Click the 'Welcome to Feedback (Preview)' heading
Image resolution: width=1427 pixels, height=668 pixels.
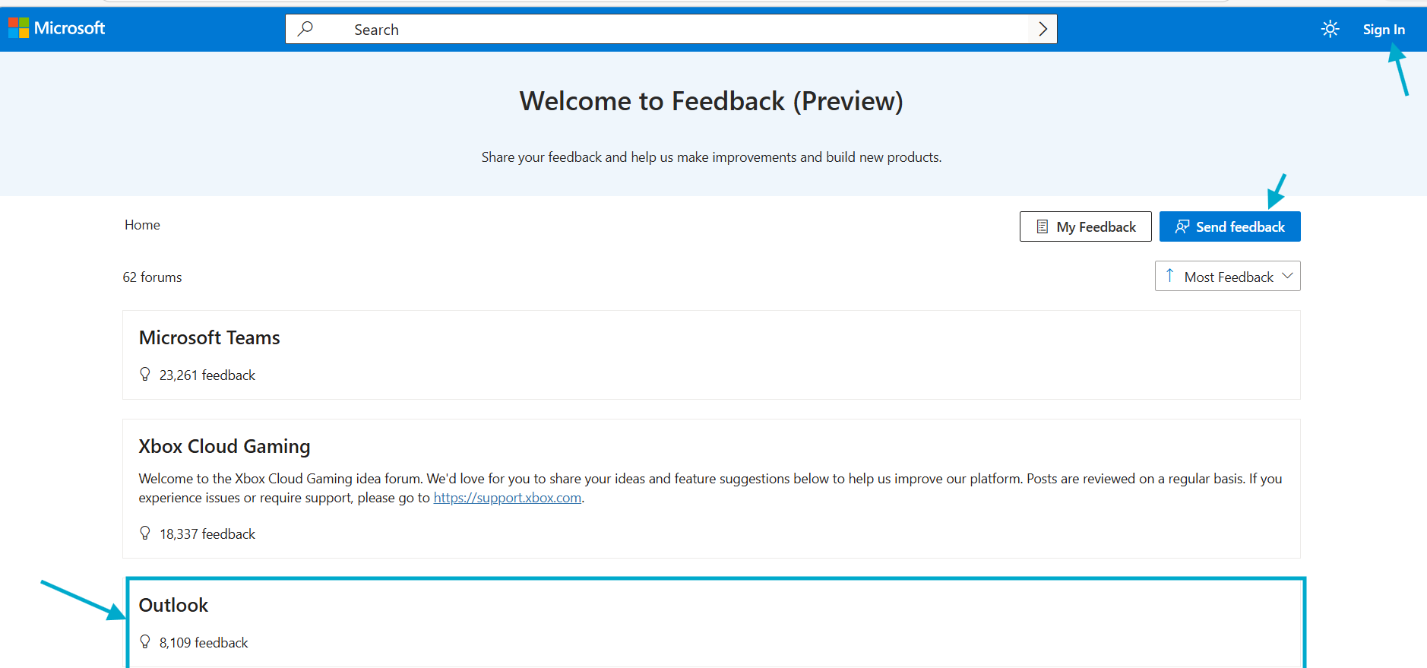pyautogui.click(x=711, y=101)
